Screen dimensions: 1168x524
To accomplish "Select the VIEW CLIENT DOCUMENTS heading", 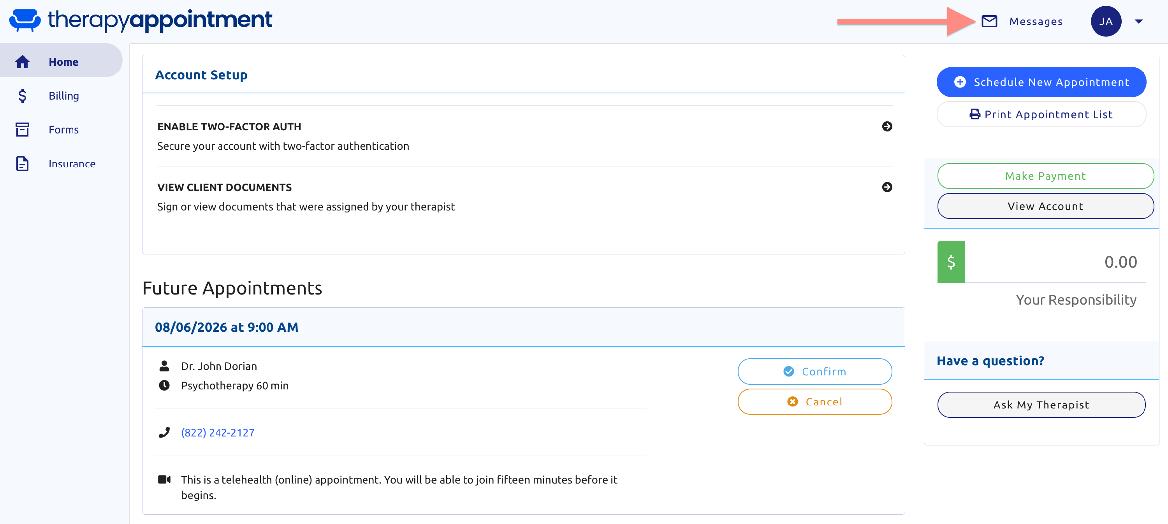I will tap(224, 188).
